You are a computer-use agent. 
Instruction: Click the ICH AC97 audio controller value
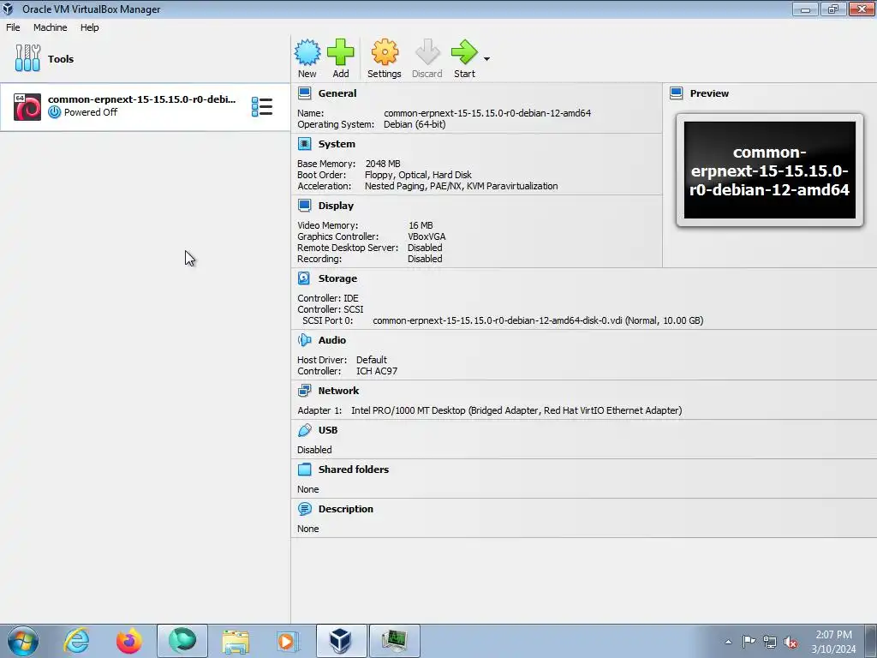tap(377, 371)
